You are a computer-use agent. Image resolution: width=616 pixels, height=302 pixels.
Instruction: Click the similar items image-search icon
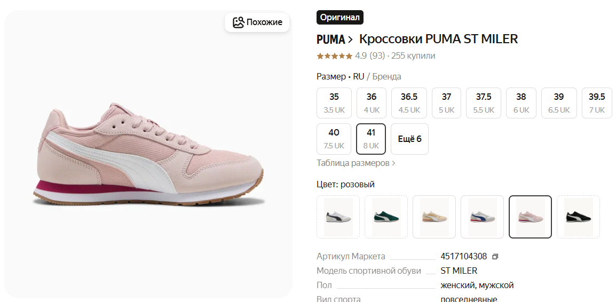[238, 22]
